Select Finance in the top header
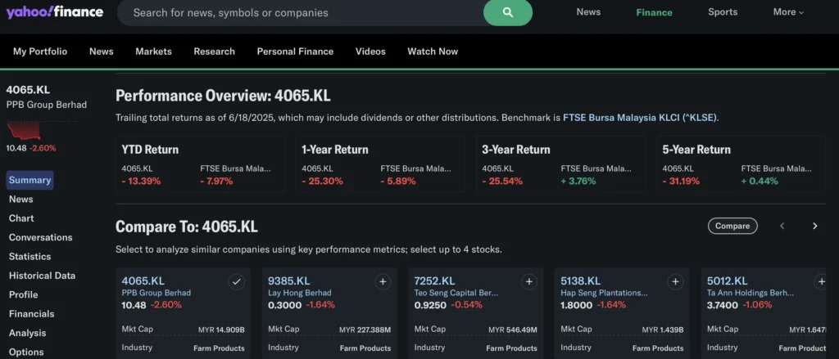Image resolution: width=839 pixels, height=359 pixels. [654, 12]
